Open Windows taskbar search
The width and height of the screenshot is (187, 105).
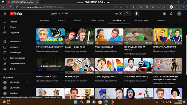tap(82, 102)
